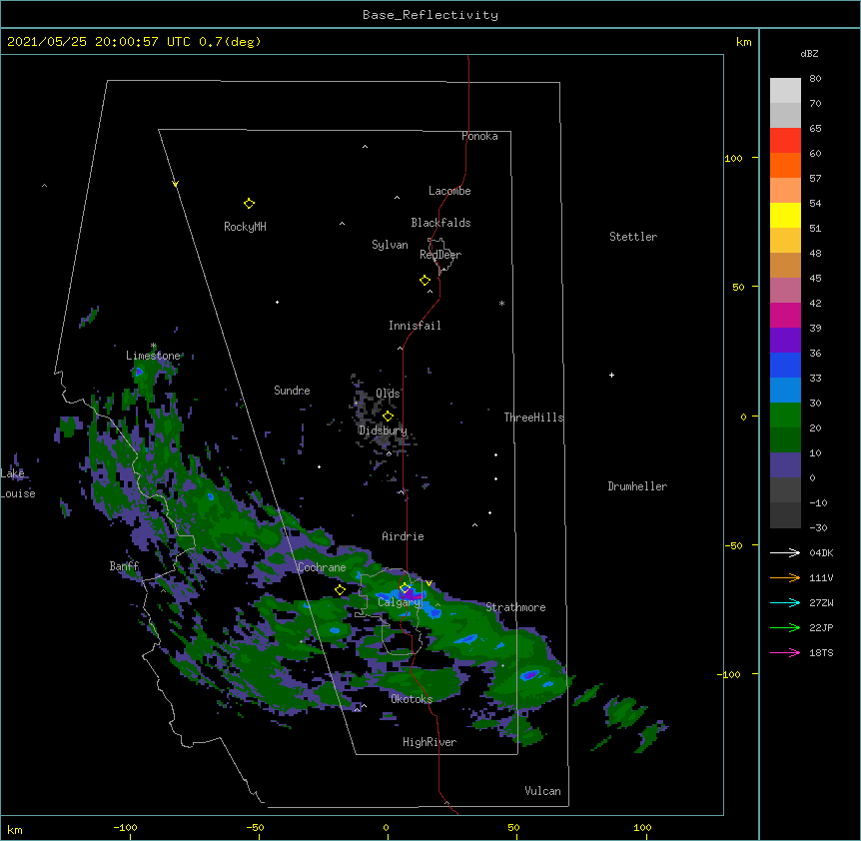This screenshot has height=841, width=861.
Task: Click the 04DK legend label
Action: point(821,552)
